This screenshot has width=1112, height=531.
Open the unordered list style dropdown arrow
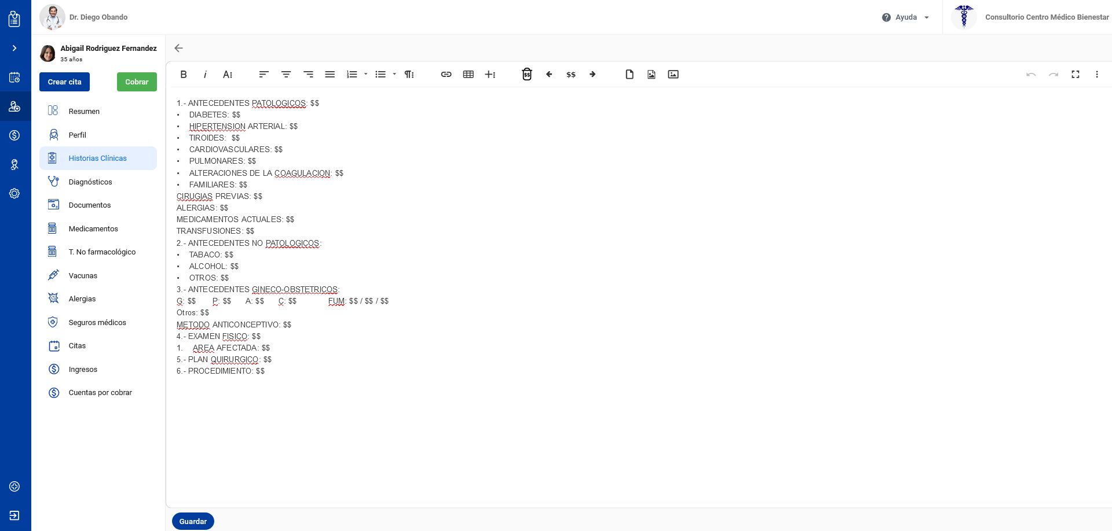(x=394, y=74)
